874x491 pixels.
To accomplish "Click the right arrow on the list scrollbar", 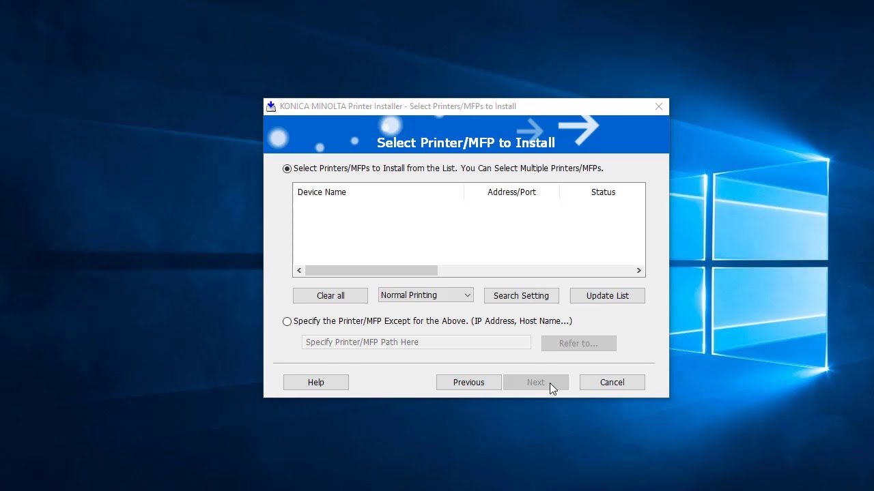I will [638, 271].
